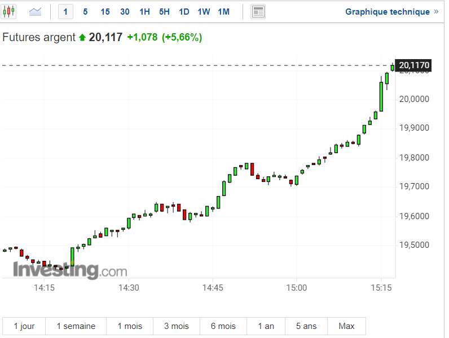The image size is (449, 338).
Task: Click the green up arrow indicator
Action: click(82, 37)
